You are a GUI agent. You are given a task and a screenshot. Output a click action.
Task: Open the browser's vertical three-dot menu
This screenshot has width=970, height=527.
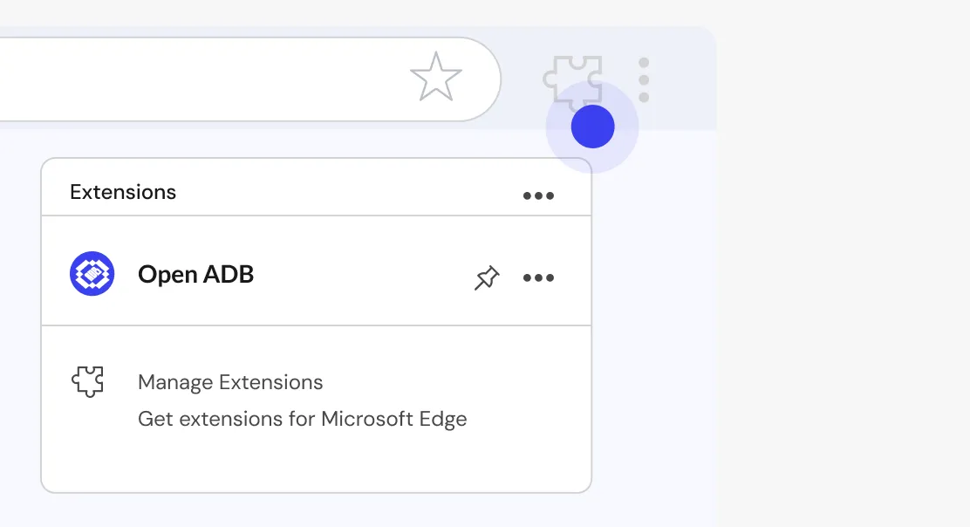click(x=644, y=80)
